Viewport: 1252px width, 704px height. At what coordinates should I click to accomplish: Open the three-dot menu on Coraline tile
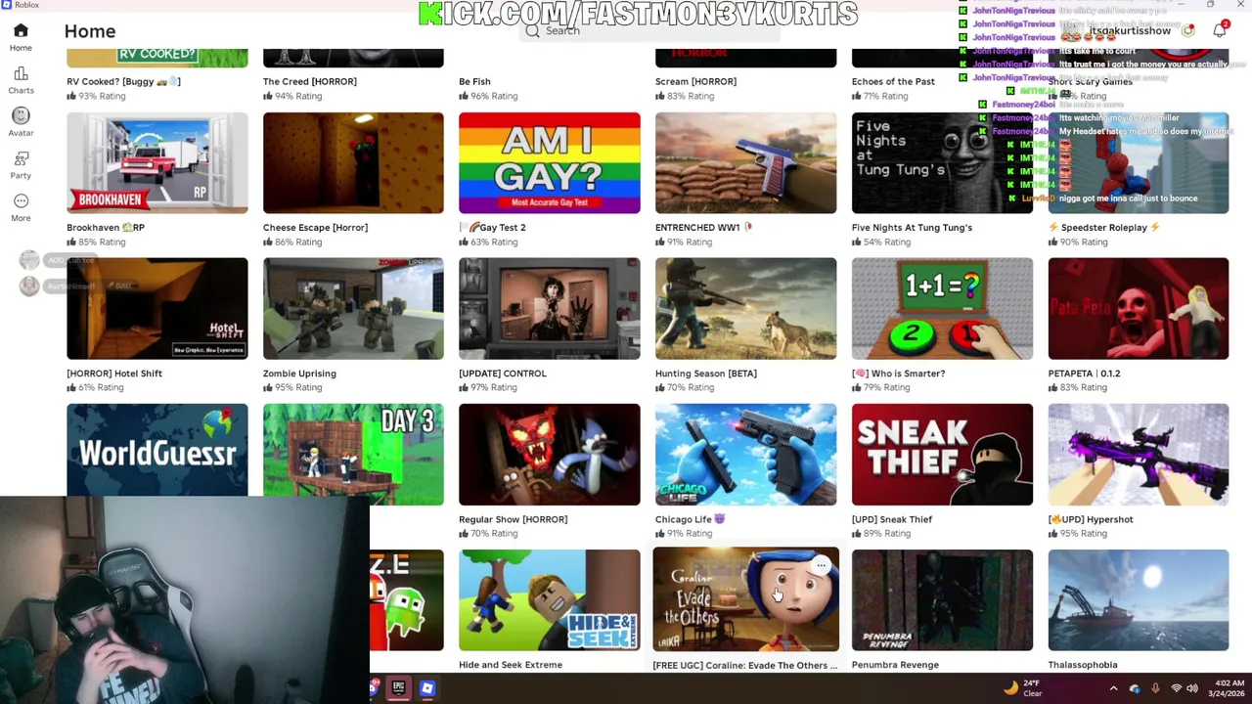click(822, 565)
